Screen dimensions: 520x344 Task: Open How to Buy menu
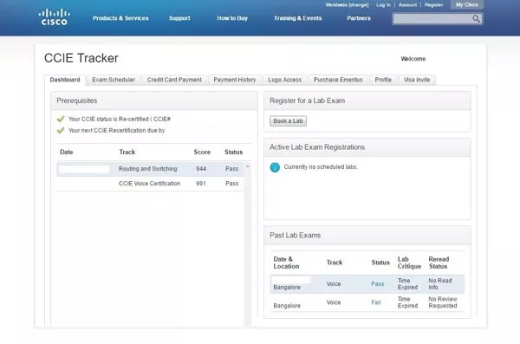pyautogui.click(x=232, y=18)
